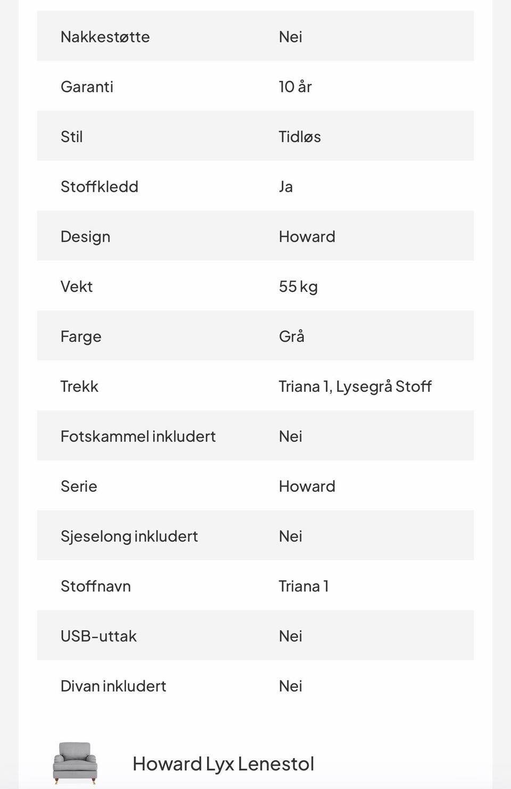The width and height of the screenshot is (511, 789).
Task: Select the USB-uttak row label
Action: point(99,636)
